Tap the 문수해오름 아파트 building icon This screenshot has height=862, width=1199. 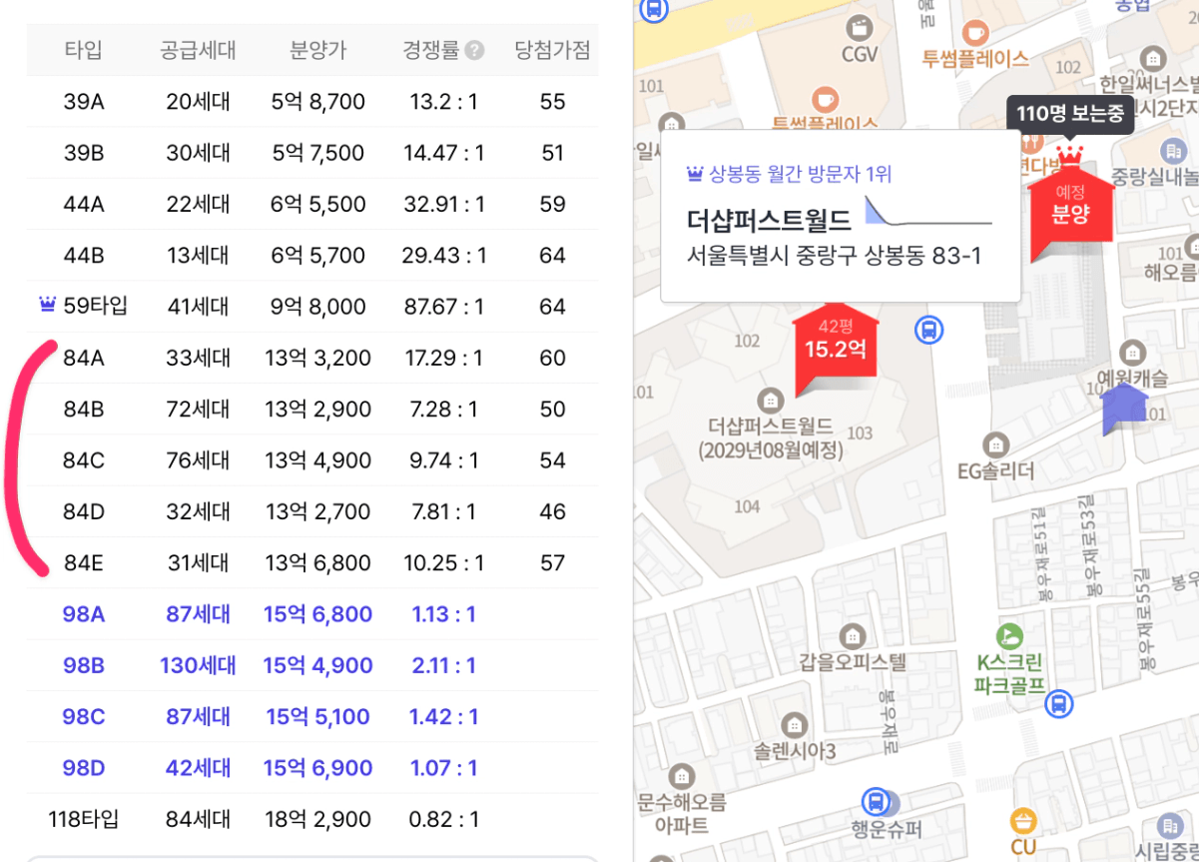pos(681,775)
